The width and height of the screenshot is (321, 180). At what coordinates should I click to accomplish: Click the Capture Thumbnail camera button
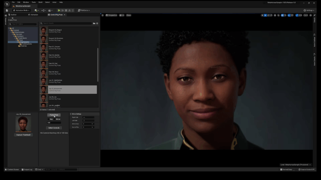click(23, 135)
